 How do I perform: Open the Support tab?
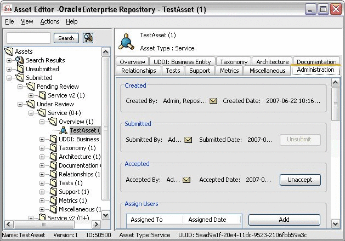pyautogui.click(x=200, y=71)
